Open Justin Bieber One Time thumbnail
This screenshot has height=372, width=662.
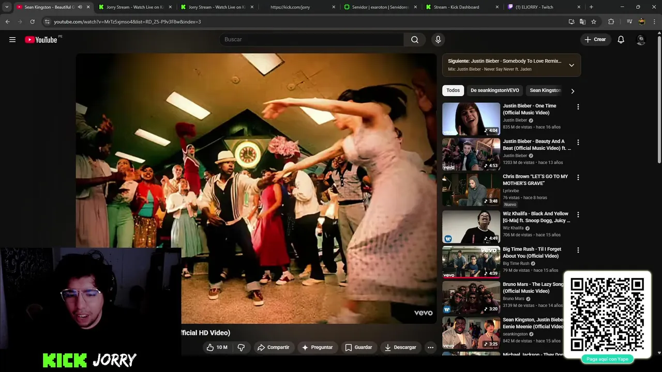point(471,119)
